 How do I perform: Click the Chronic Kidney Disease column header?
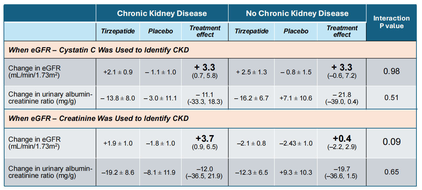click(162, 14)
